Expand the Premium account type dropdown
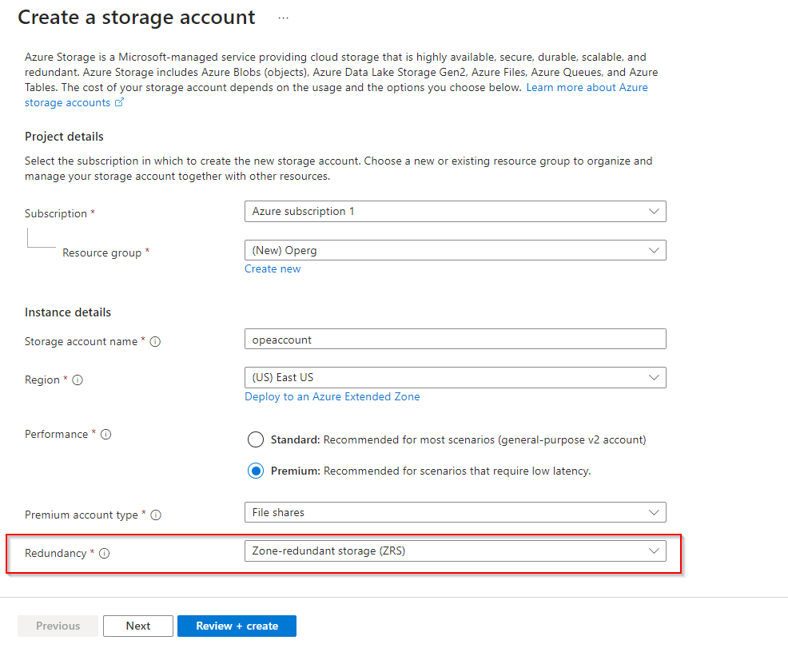The width and height of the screenshot is (788, 652). pyautogui.click(x=455, y=512)
